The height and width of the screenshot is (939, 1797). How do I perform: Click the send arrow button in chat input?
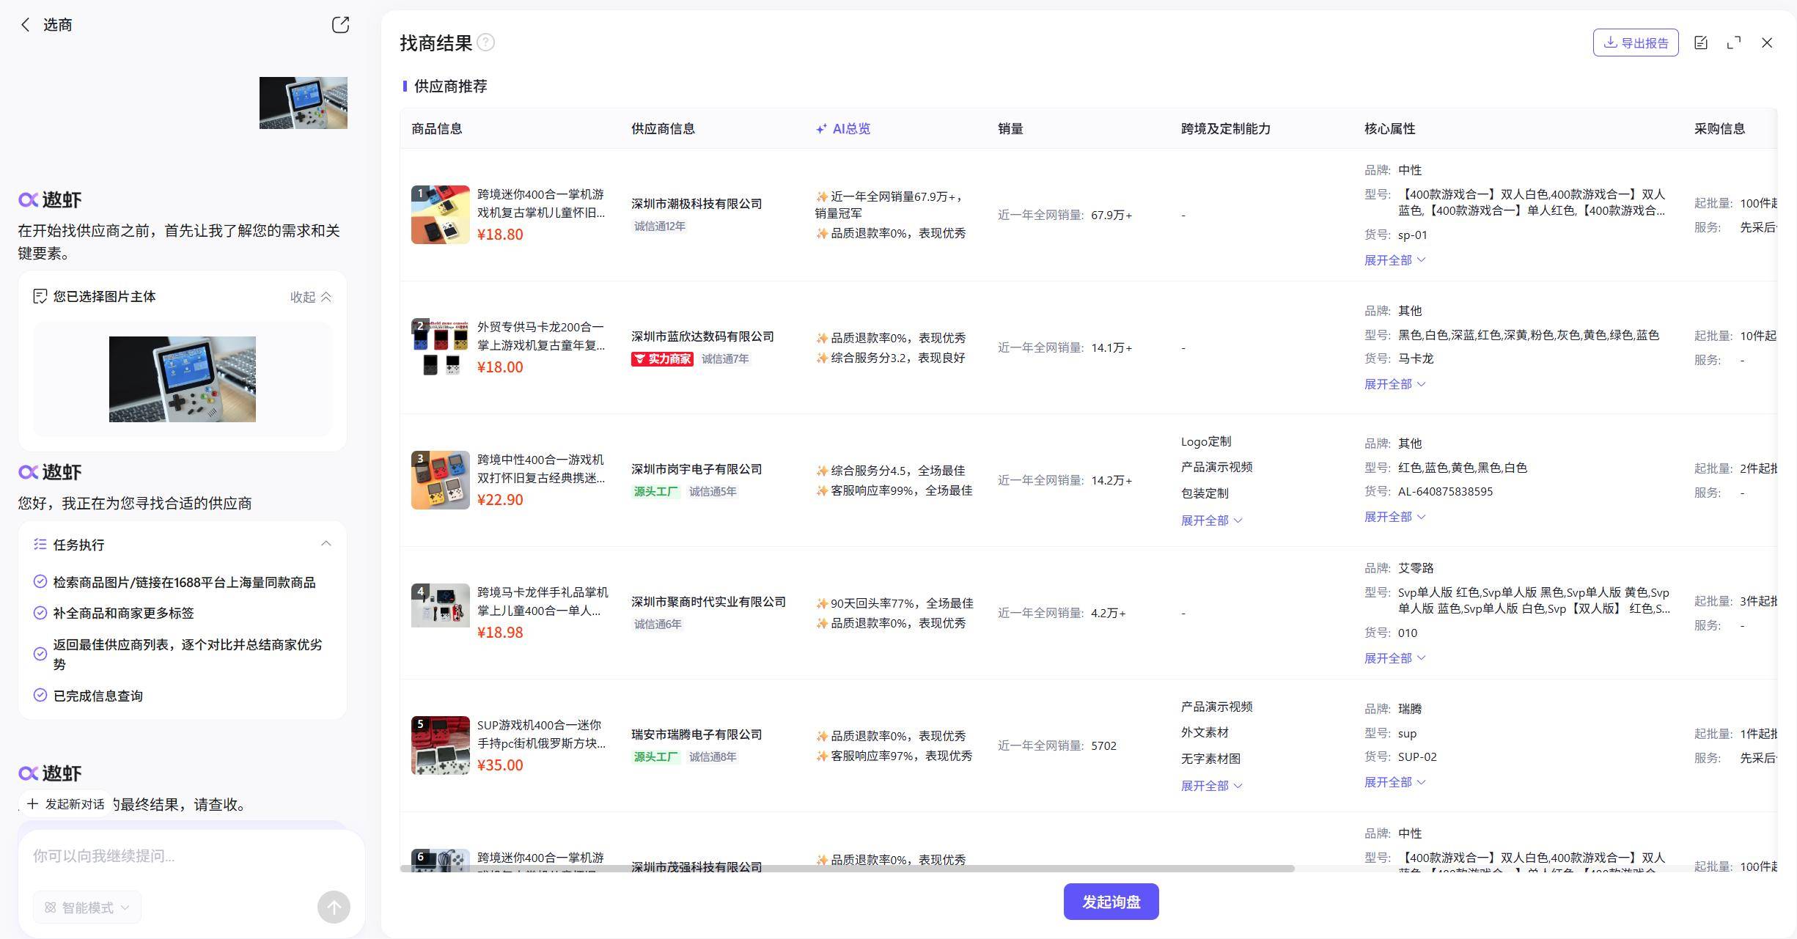tap(334, 907)
